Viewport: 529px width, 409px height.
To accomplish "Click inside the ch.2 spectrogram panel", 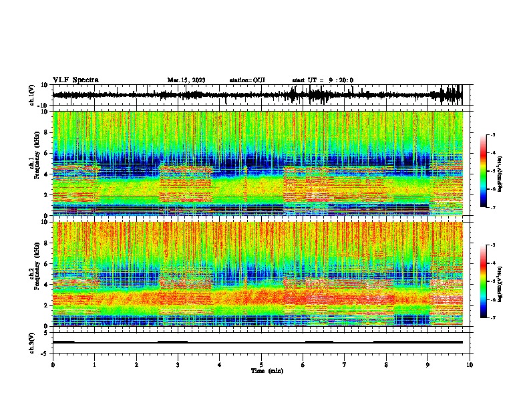I will tap(257, 274).
